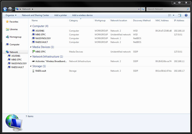Click the Computer (4) group heading
192x134 pixels.
point(40,26)
